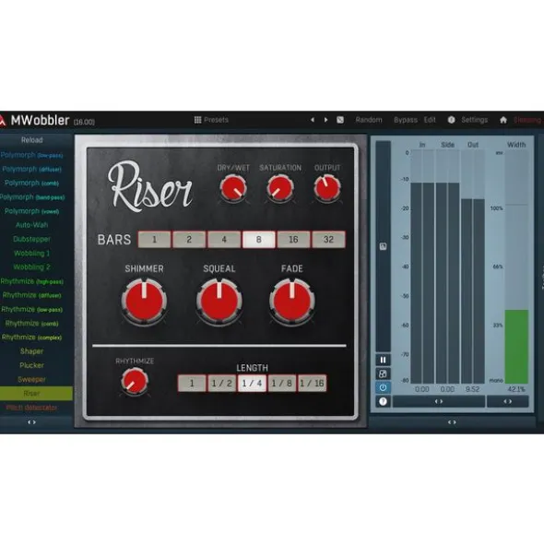This screenshot has height=545, width=544.
Task: Go to next preset arrow
Action: pos(326,120)
